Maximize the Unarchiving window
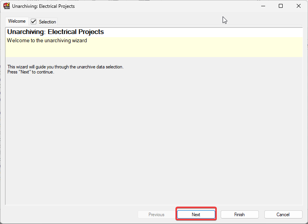Viewport: 308px width, 224px height. (x=281, y=6)
